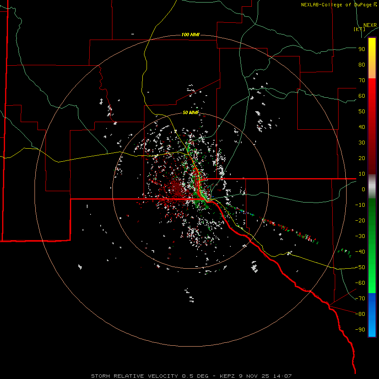Click the -20 value on velocity scale
Screen dimensions: 379x379
point(360,221)
